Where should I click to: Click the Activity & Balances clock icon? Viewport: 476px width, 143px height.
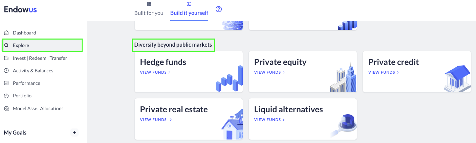click(x=6, y=71)
